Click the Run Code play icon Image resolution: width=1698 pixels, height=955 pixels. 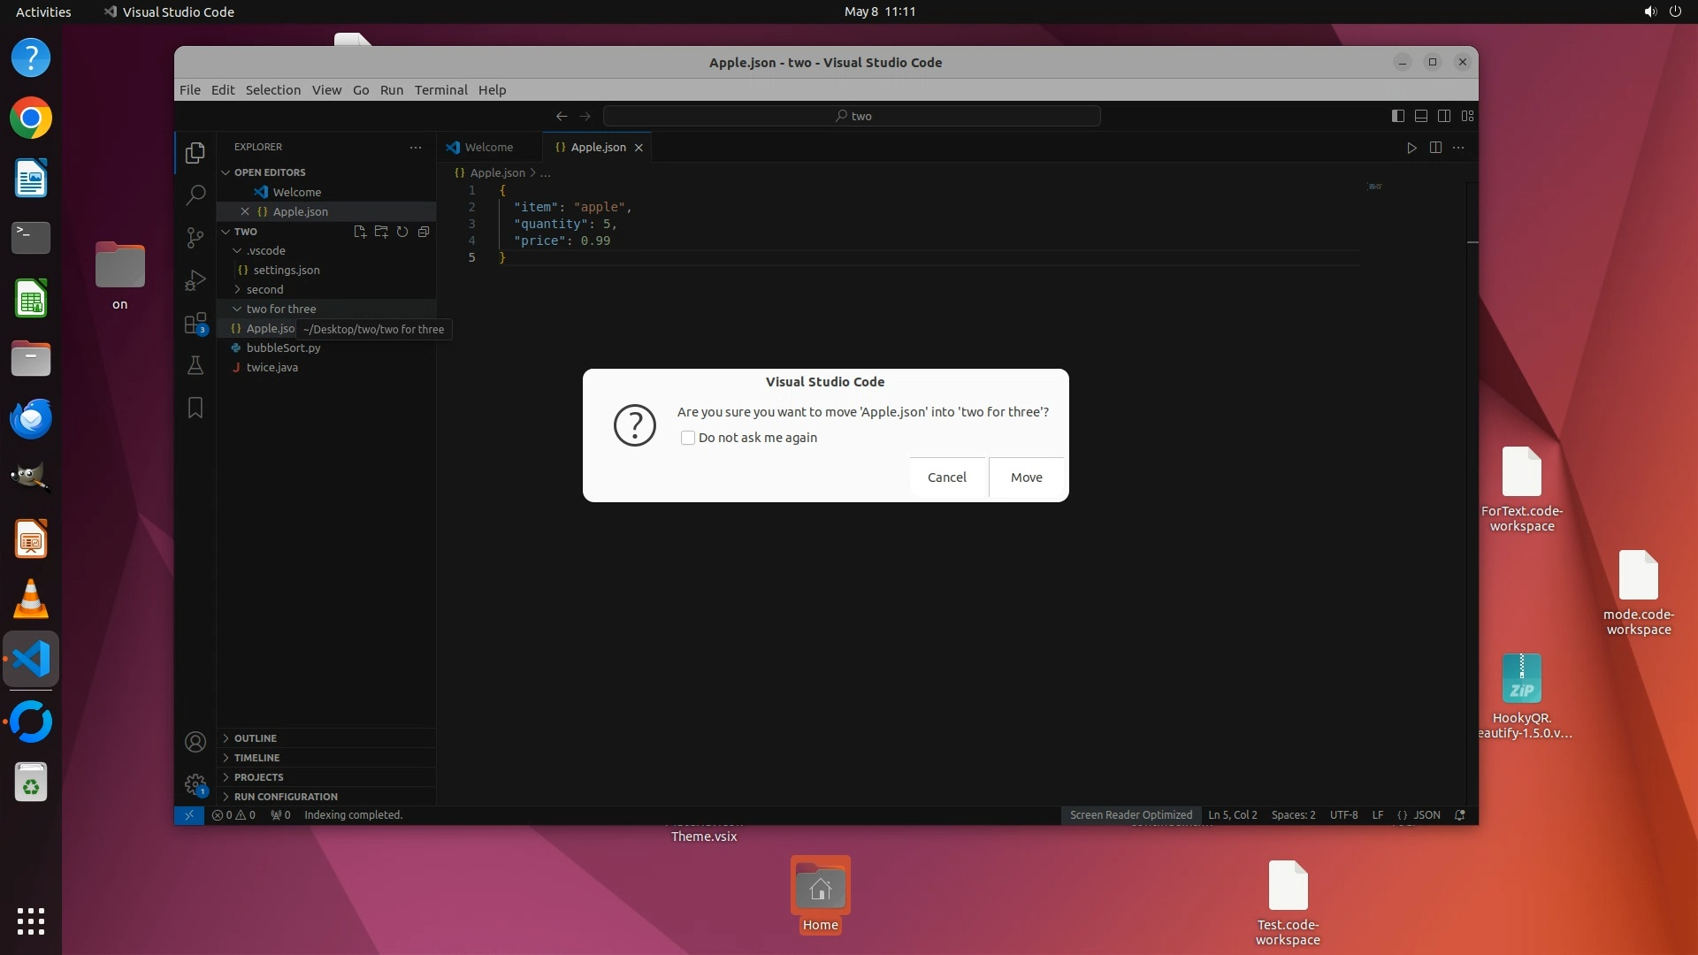click(1411, 148)
